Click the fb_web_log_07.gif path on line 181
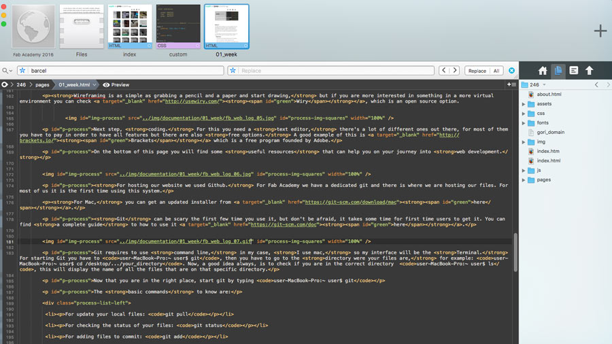Screen dimensions: 612x344 point(186,241)
